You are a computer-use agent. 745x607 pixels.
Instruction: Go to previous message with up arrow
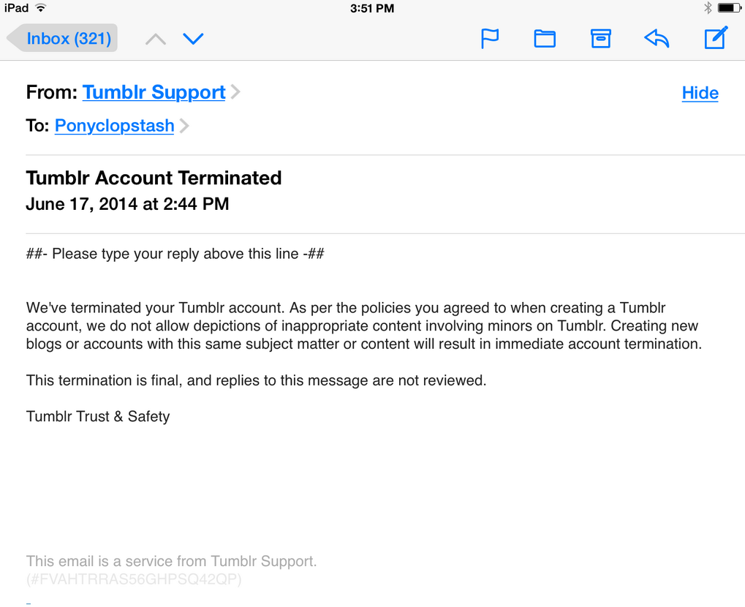(156, 39)
